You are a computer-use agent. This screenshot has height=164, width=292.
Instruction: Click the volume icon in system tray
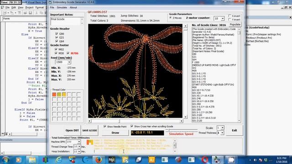pos(255,160)
